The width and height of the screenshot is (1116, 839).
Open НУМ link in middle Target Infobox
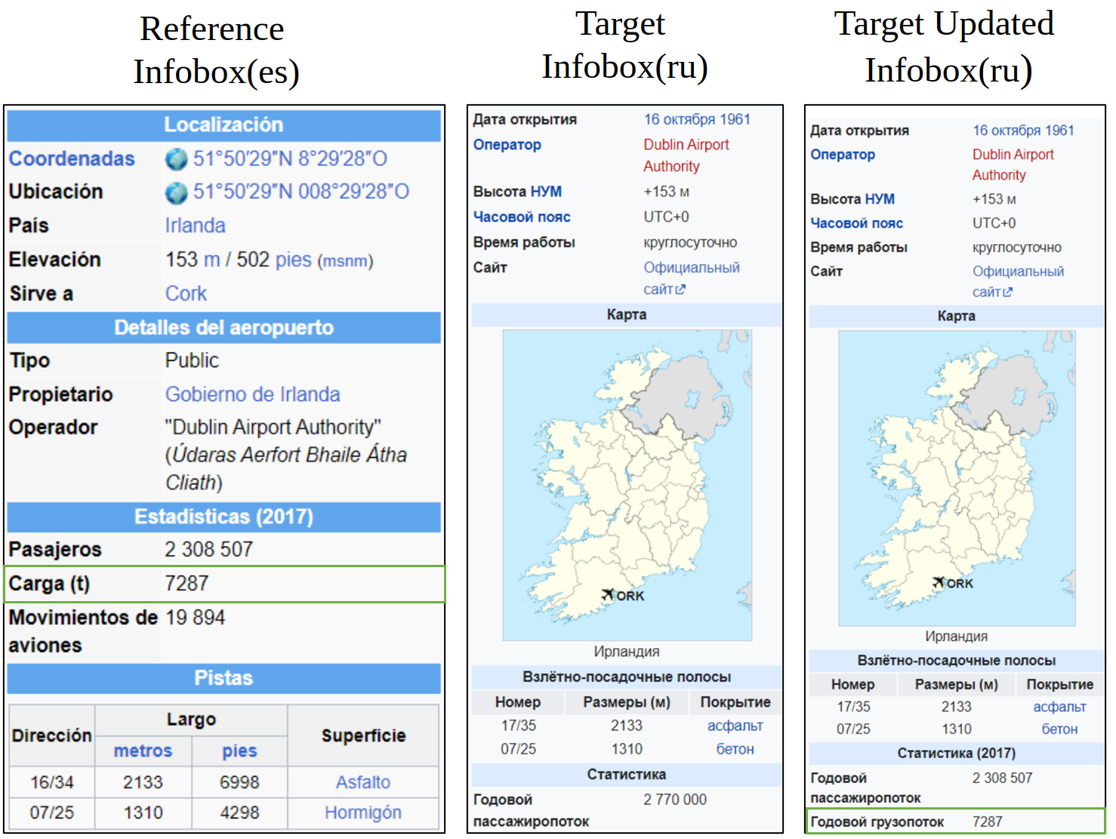546,192
